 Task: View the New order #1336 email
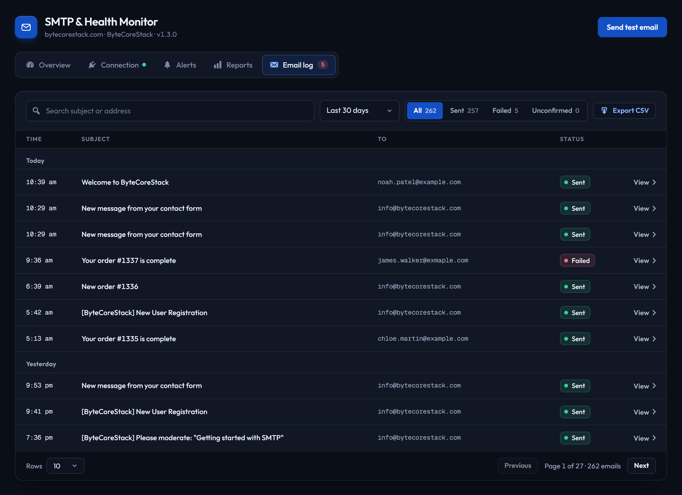tap(644, 287)
